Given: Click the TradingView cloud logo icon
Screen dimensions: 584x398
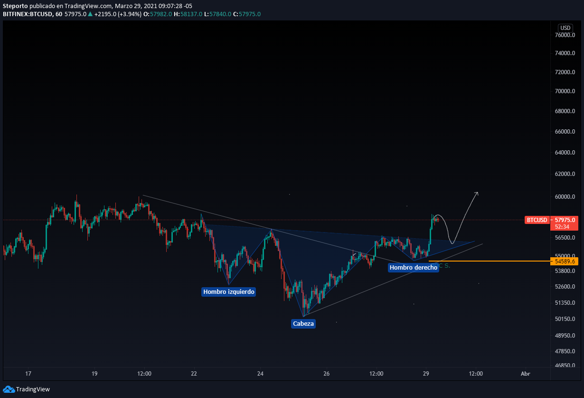Looking at the screenshot, I should (x=9, y=389).
